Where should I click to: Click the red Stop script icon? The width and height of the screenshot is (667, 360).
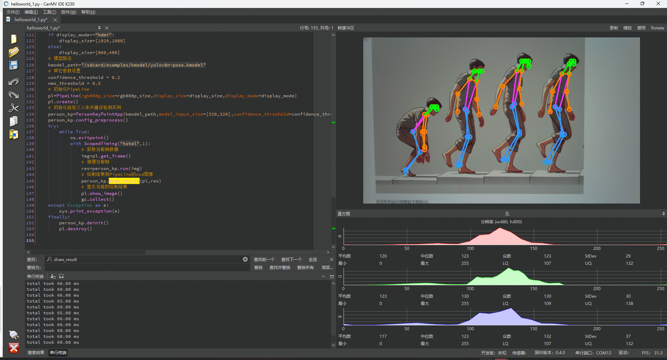point(13,348)
